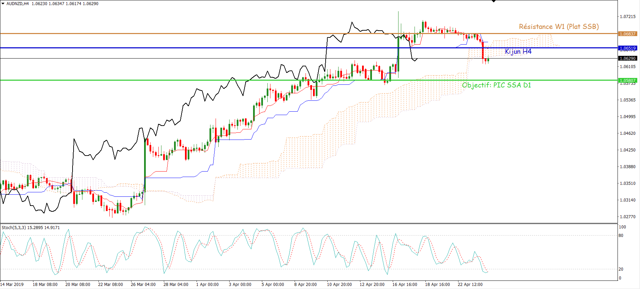Select the orange Résistance W1 (Plat SSB) label
Screen dimensions: 640x289
(559, 27)
